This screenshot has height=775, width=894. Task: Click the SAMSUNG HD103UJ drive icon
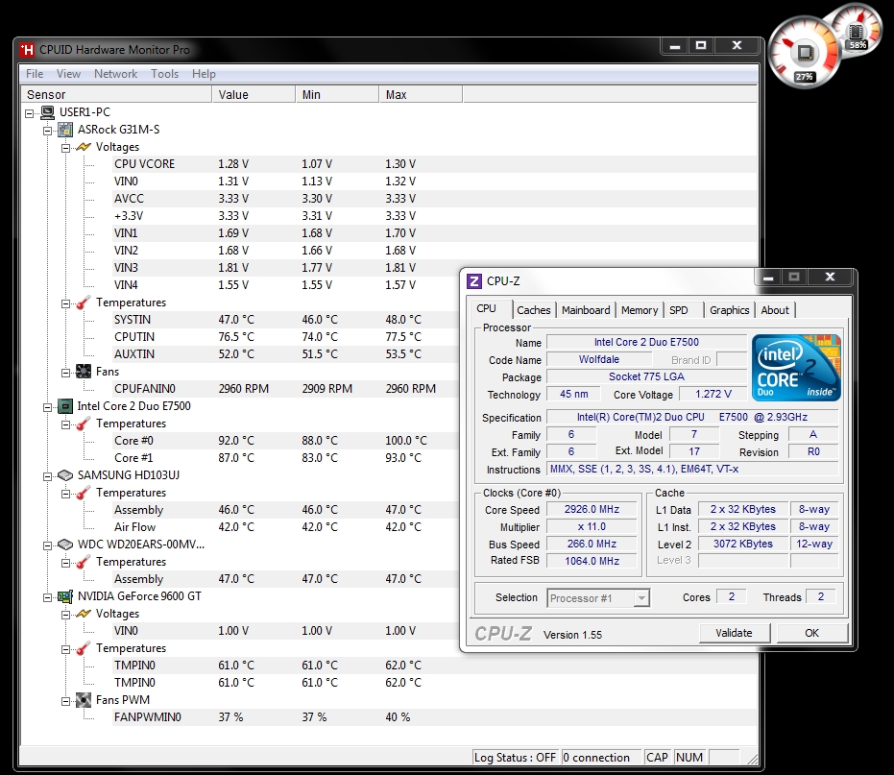(65, 475)
